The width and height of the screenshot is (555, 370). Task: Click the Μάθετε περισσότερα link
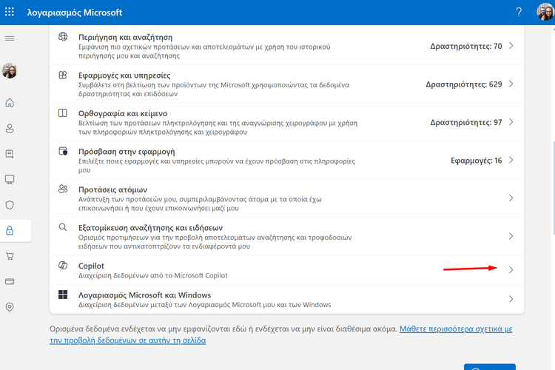pos(456,327)
